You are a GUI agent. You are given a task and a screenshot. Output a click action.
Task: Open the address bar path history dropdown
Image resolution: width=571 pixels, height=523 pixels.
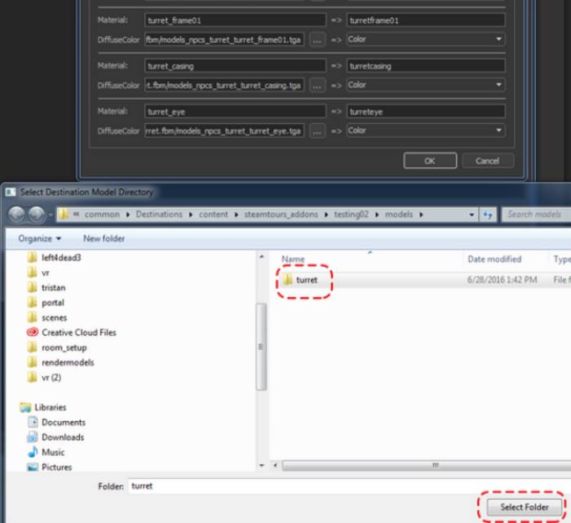click(x=473, y=215)
